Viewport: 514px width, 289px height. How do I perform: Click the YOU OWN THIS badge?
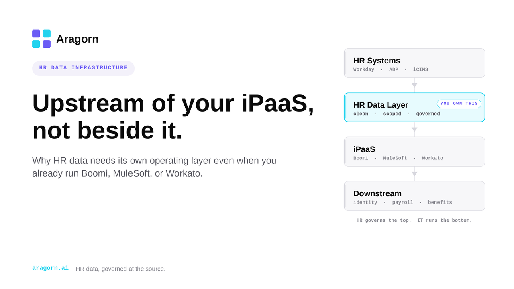459,104
